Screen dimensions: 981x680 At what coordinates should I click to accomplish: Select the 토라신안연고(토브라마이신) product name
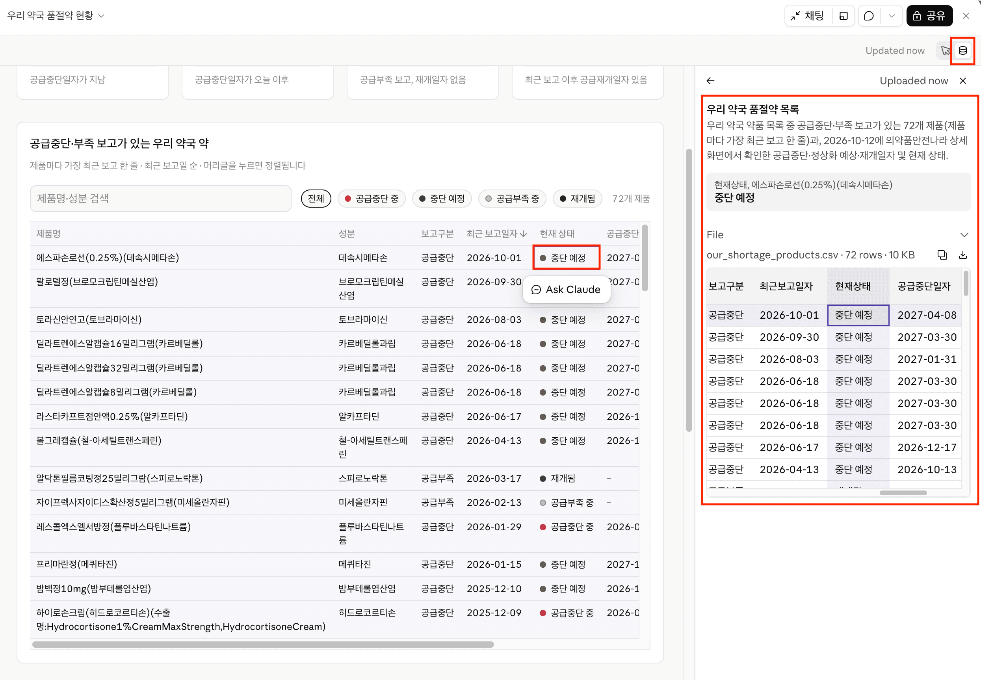89,319
